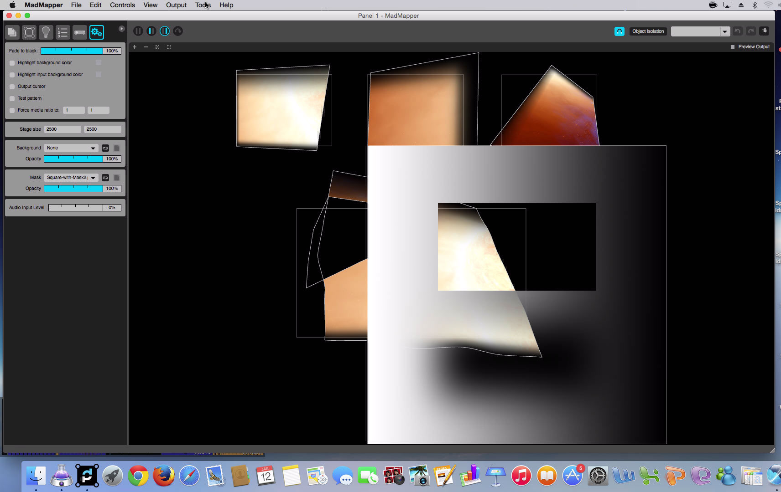Click the lock icon in top toolbar
The width and height of the screenshot is (781, 492).
(765, 31)
